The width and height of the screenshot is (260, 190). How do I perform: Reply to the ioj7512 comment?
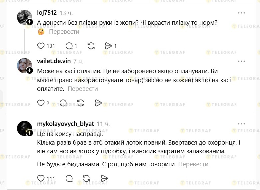[x=69, y=46]
